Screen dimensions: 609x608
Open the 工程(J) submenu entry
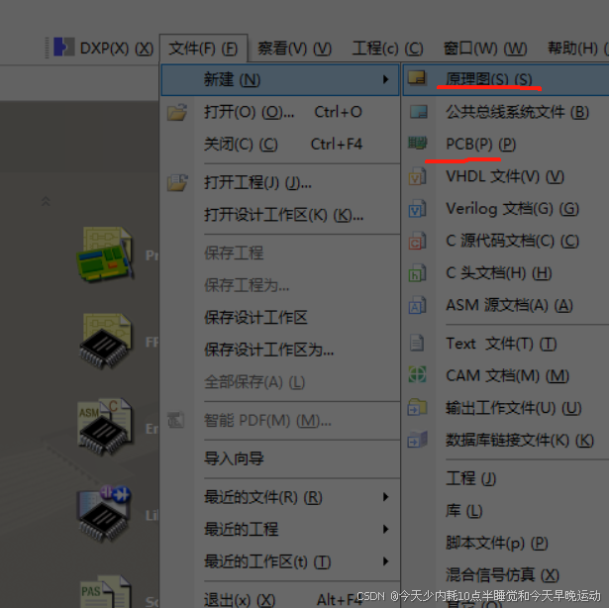click(x=506, y=478)
